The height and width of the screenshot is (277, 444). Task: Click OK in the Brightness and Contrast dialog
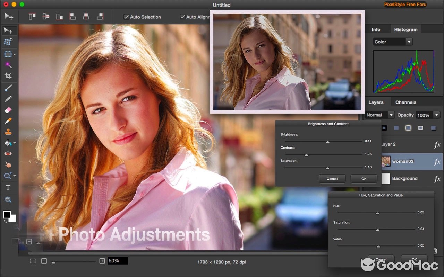364,178
